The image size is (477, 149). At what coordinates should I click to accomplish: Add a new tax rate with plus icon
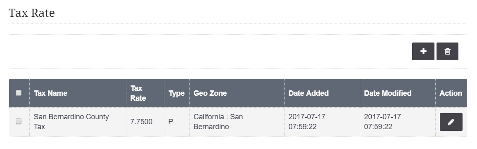point(423,52)
